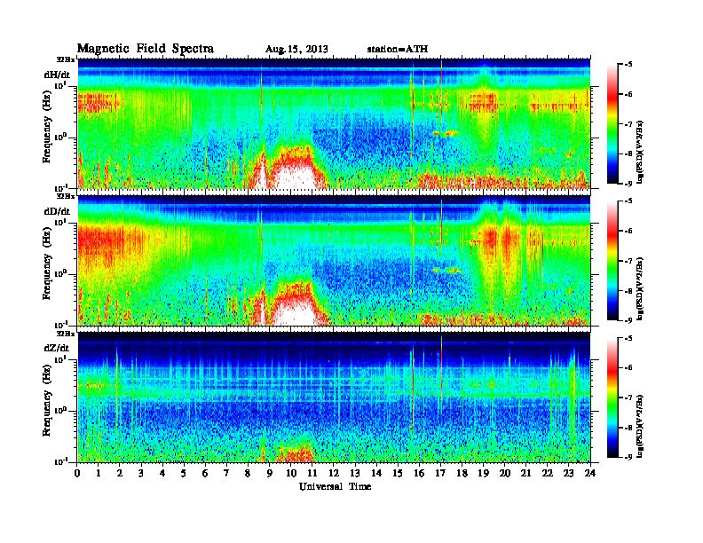Screen dimensions: 703x543
Task: Click the 10^0 frequency tick of dZ/dt panel
Action: coord(60,410)
